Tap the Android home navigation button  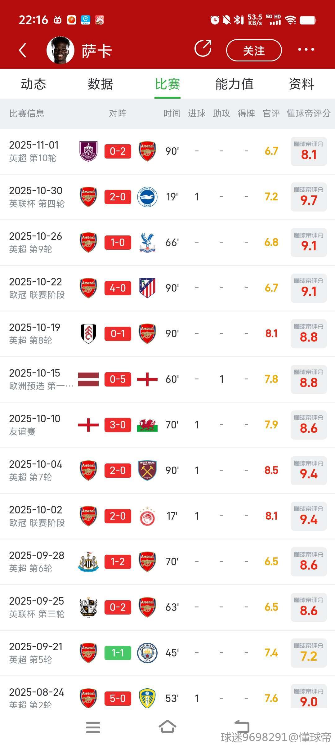167,727
